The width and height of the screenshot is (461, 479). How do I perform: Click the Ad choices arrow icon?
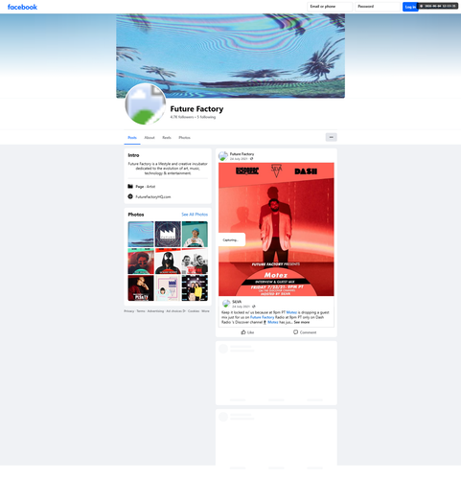(184, 311)
